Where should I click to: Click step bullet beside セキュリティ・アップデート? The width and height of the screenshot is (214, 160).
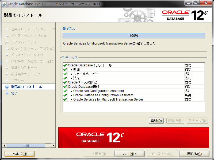click(7, 29)
